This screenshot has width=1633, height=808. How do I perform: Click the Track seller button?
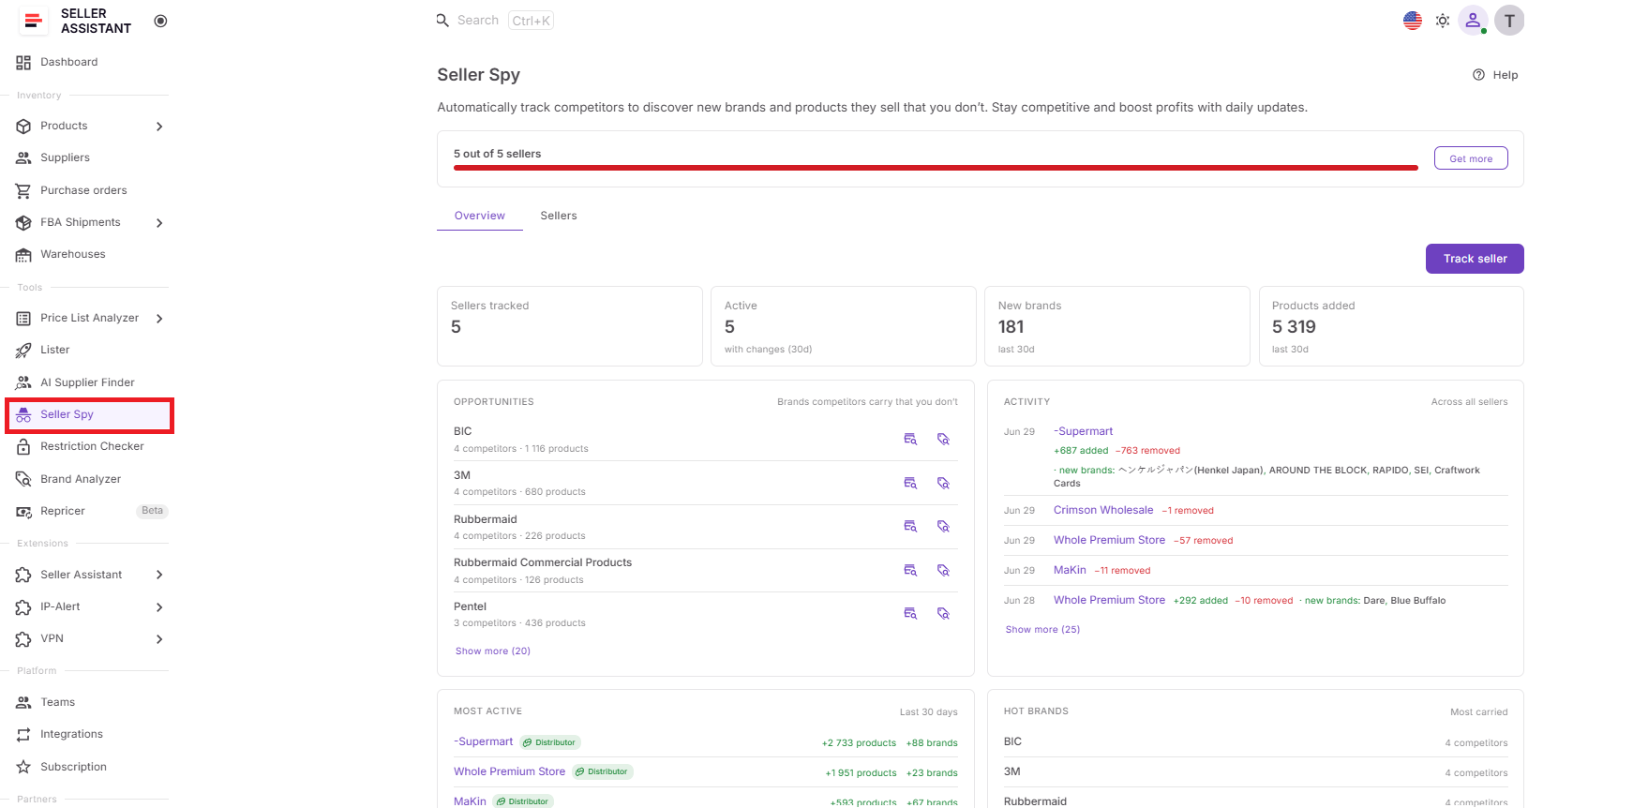pos(1475,259)
